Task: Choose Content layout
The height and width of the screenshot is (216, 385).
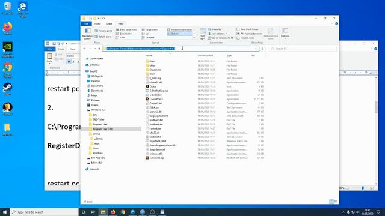Action: click(148, 37)
